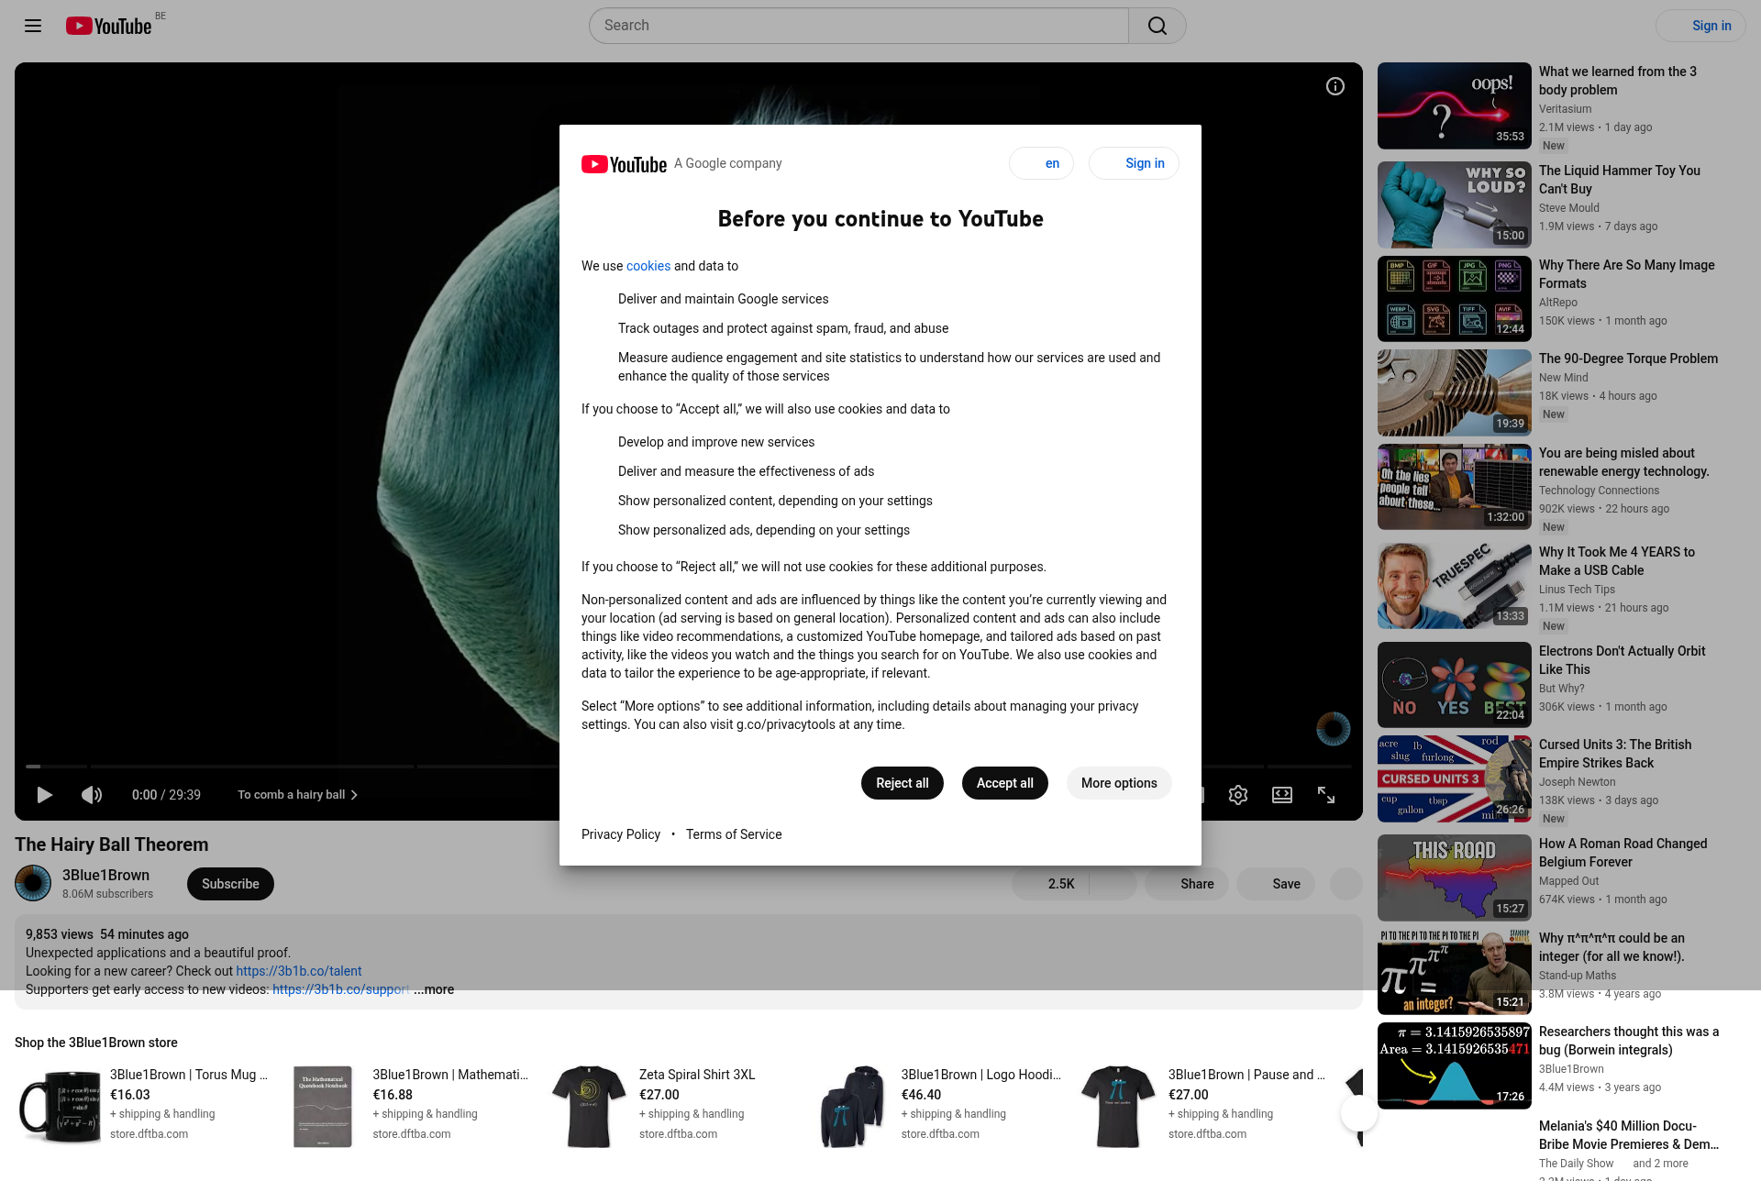Select More options in the consent dialog

(x=1119, y=783)
